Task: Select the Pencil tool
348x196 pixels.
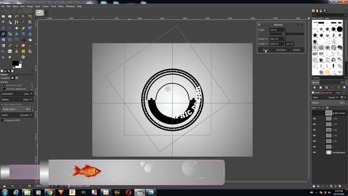Action: pos(10,46)
